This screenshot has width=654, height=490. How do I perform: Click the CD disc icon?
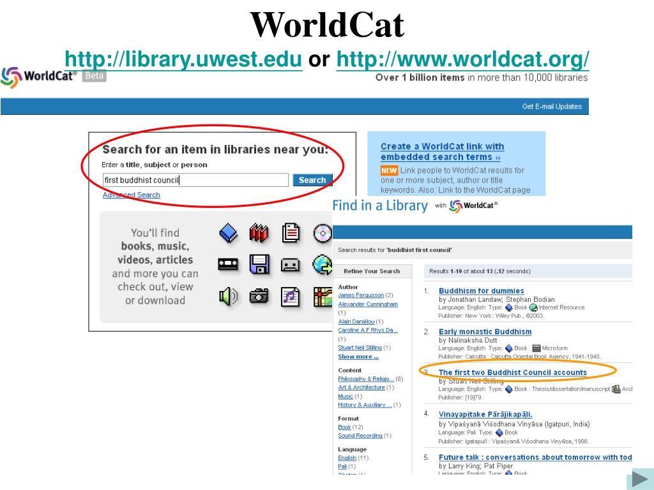point(323,233)
